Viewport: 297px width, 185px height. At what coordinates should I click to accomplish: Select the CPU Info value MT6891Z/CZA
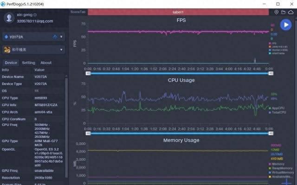[46, 105]
